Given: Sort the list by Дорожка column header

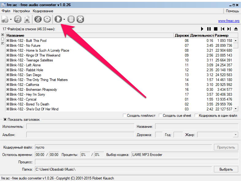Looking at the screenshot, I should click(182, 35).
